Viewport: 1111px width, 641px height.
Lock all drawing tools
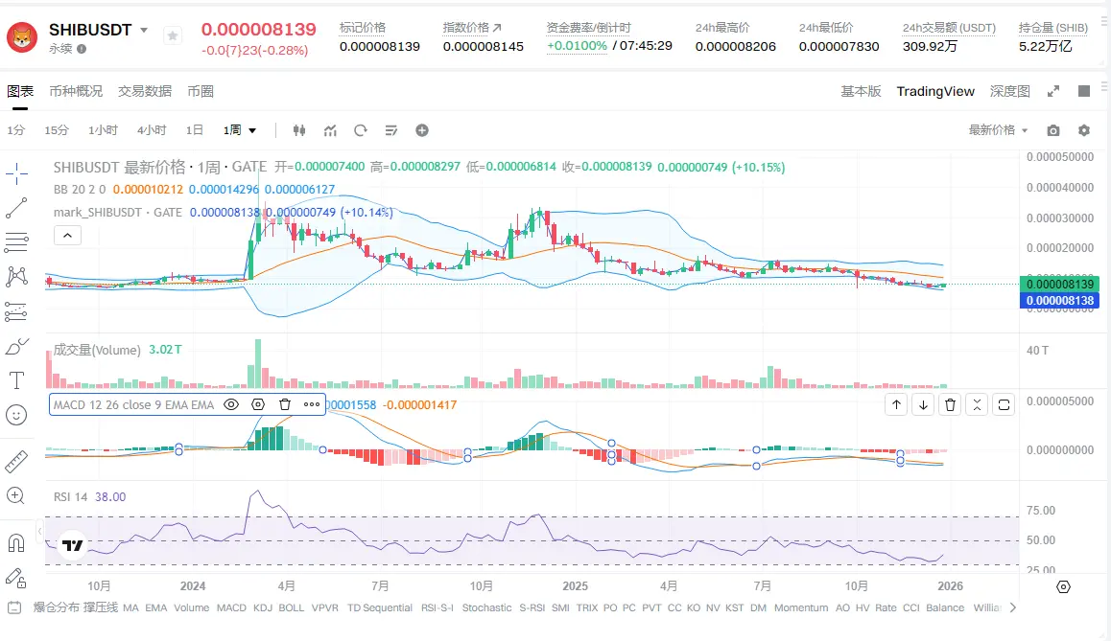[16, 578]
